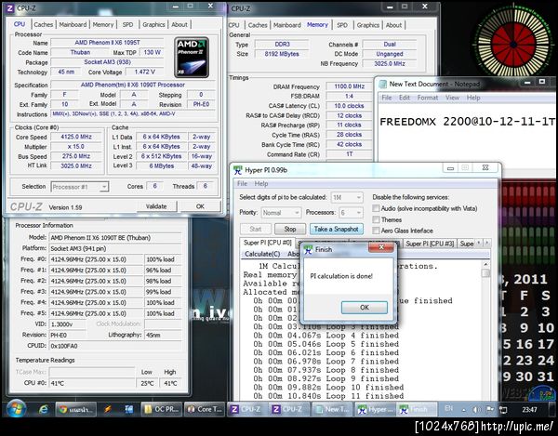
Task: Confirm Finish dialog with OK
Action: point(365,308)
